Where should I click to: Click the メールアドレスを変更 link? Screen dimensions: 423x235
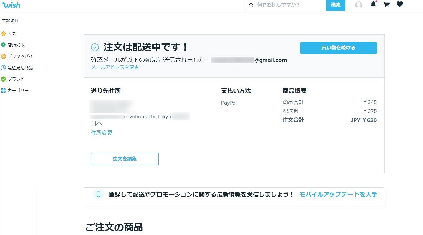(x=115, y=67)
